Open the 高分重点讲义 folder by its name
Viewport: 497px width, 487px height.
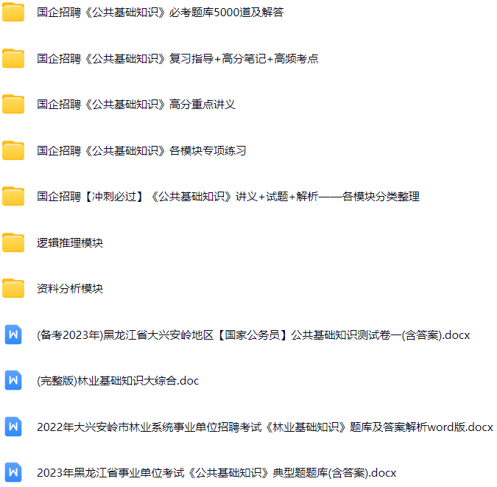[136, 105]
